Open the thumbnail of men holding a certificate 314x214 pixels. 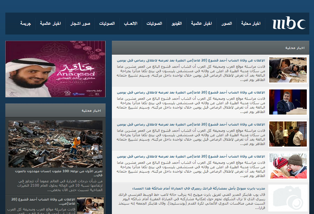[x=288, y=134]
